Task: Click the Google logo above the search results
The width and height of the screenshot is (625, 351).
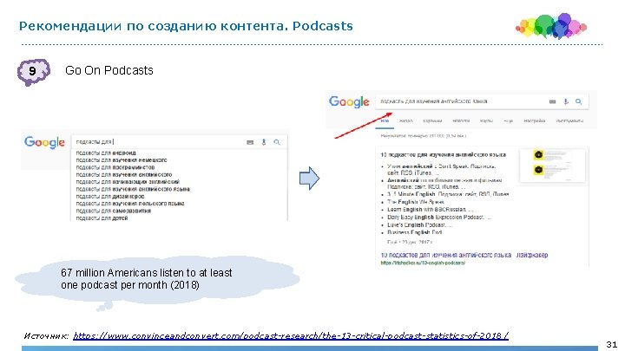Action: pos(349,102)
